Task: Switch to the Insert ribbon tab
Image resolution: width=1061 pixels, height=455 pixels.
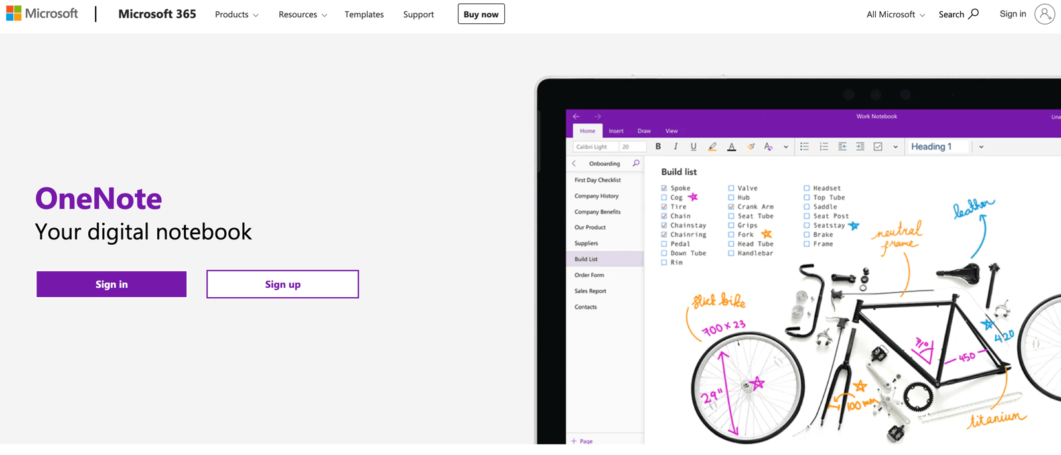Action: 616,131
